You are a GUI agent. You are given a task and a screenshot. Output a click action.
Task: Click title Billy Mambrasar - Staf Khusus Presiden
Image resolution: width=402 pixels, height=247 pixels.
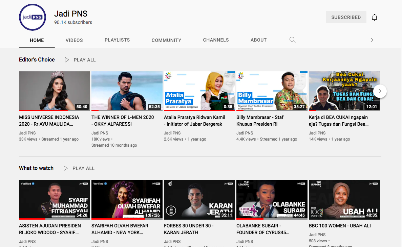pyautogui.click(x=260, y=121)
